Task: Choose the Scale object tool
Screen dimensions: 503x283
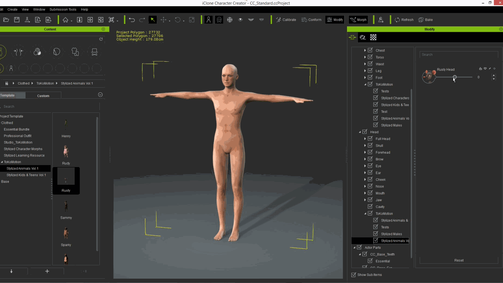Action: pos(192,20)
